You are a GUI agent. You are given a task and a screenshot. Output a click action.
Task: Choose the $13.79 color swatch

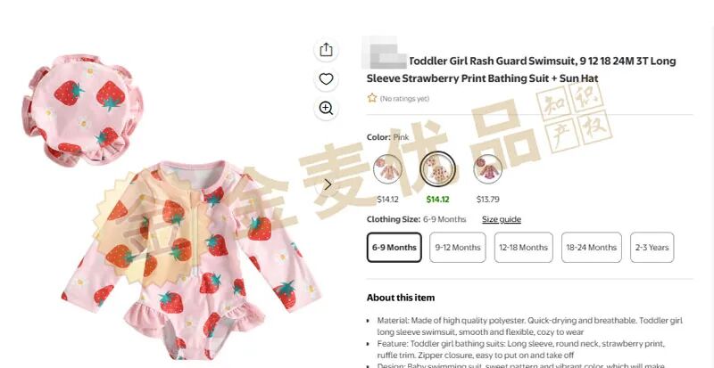(487, 168)
